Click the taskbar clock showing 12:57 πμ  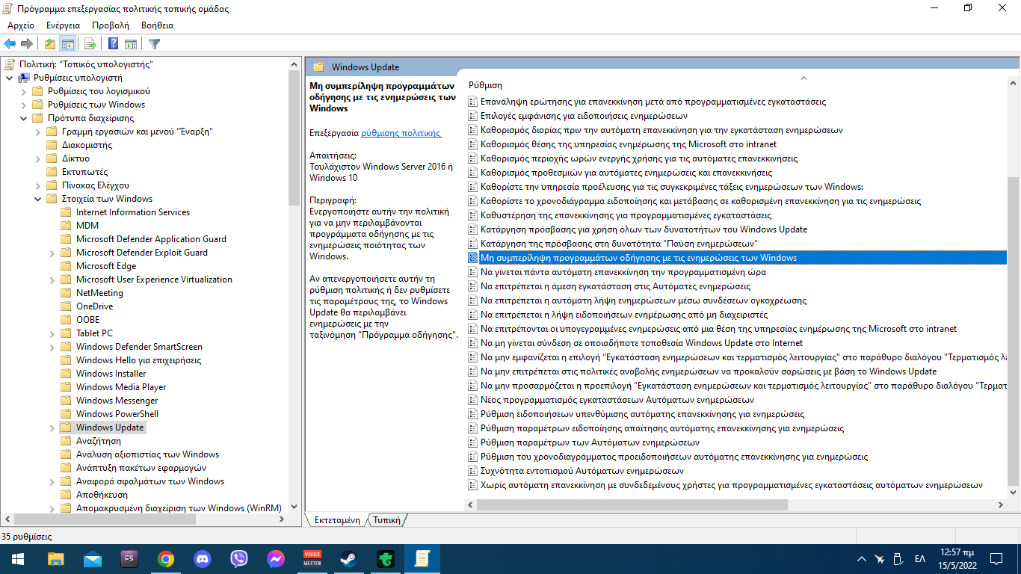(x=956, y=558)
